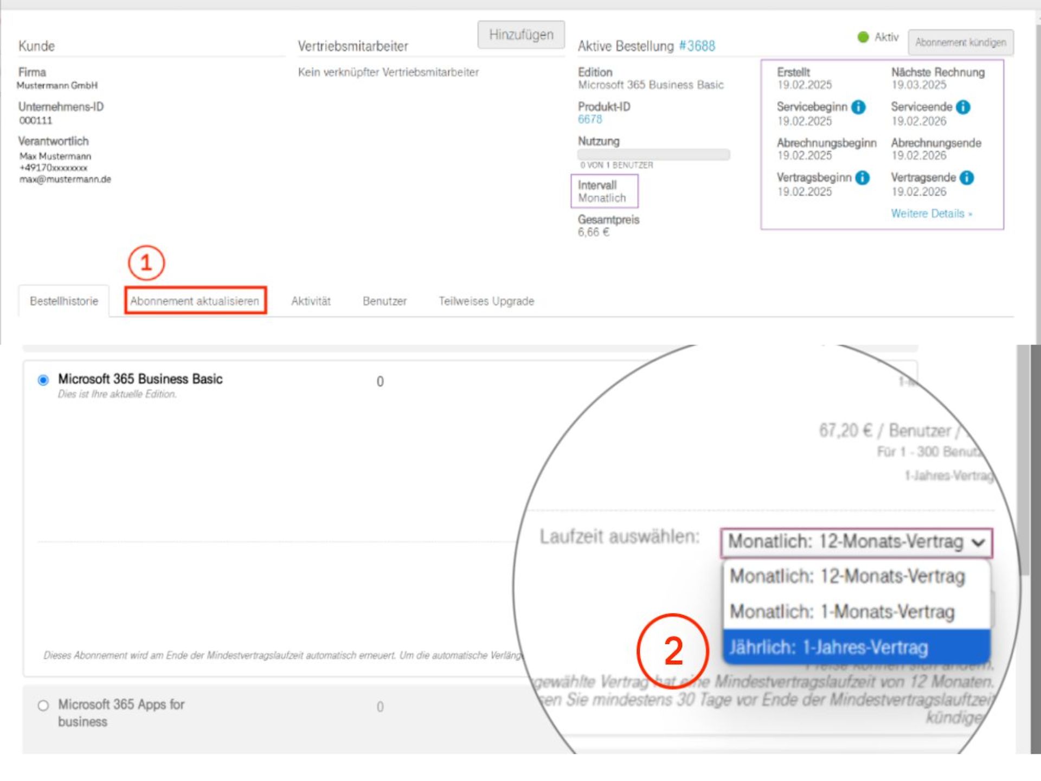Open order number #3688 link
This screenshot has height=781, width=1041.
697,46
